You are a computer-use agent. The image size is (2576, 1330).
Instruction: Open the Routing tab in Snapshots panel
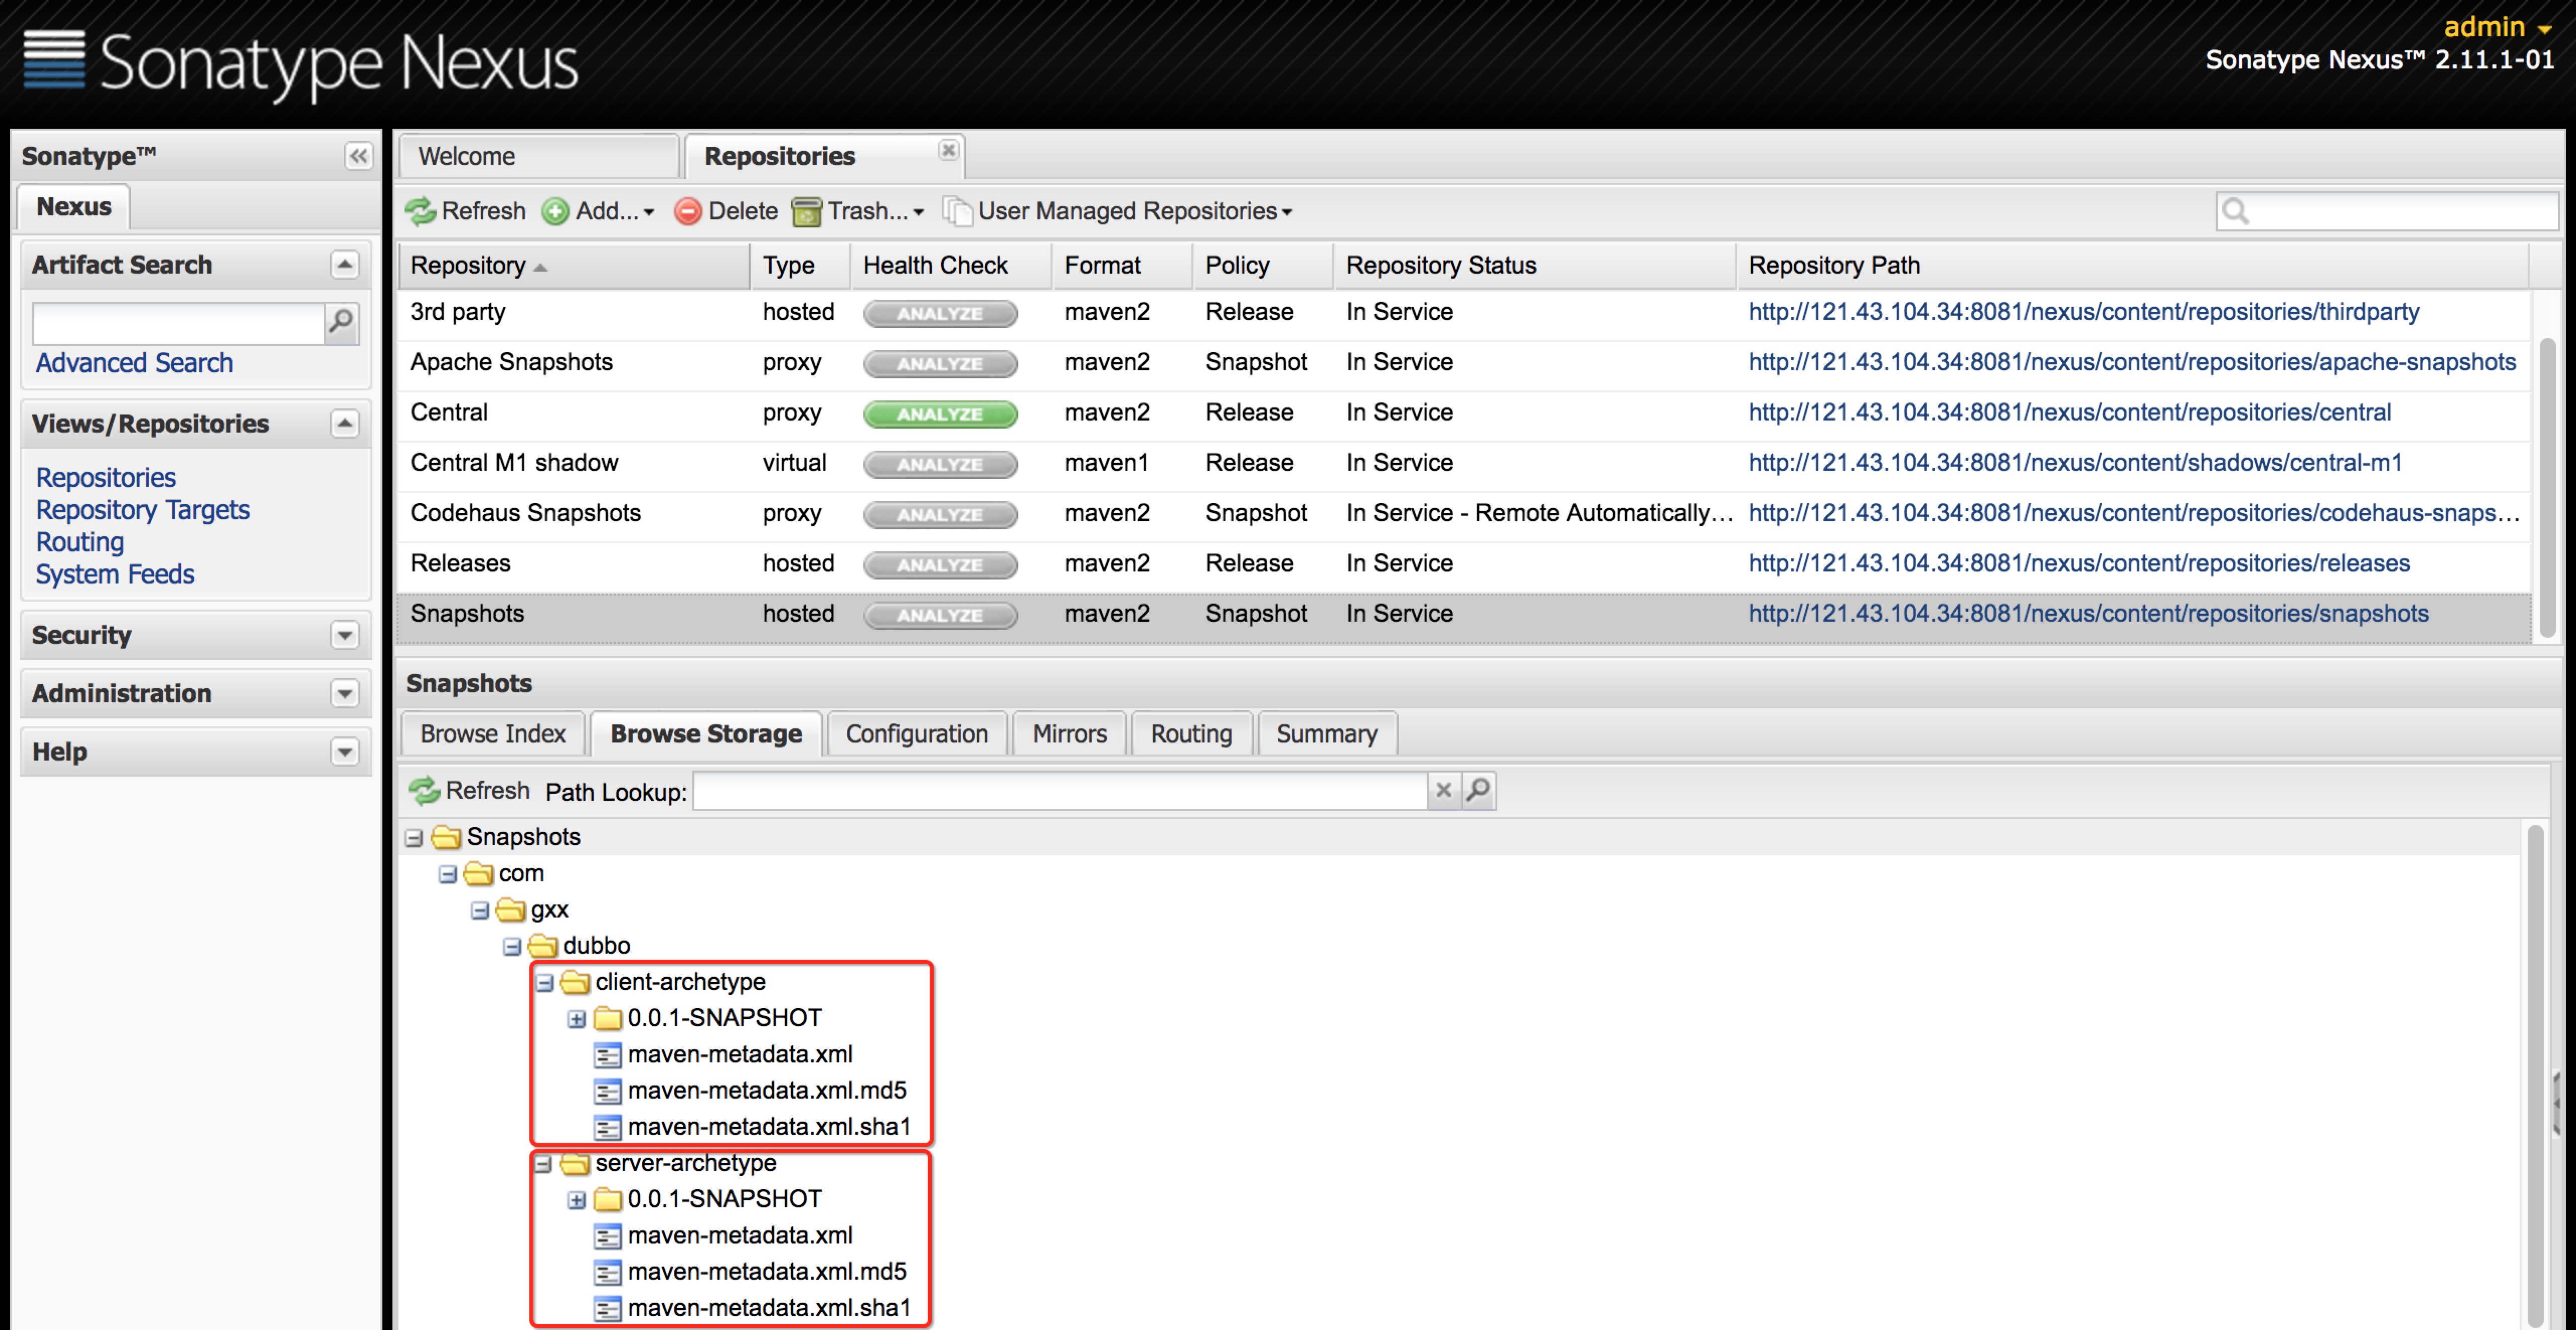click(x=1191, y=733)
